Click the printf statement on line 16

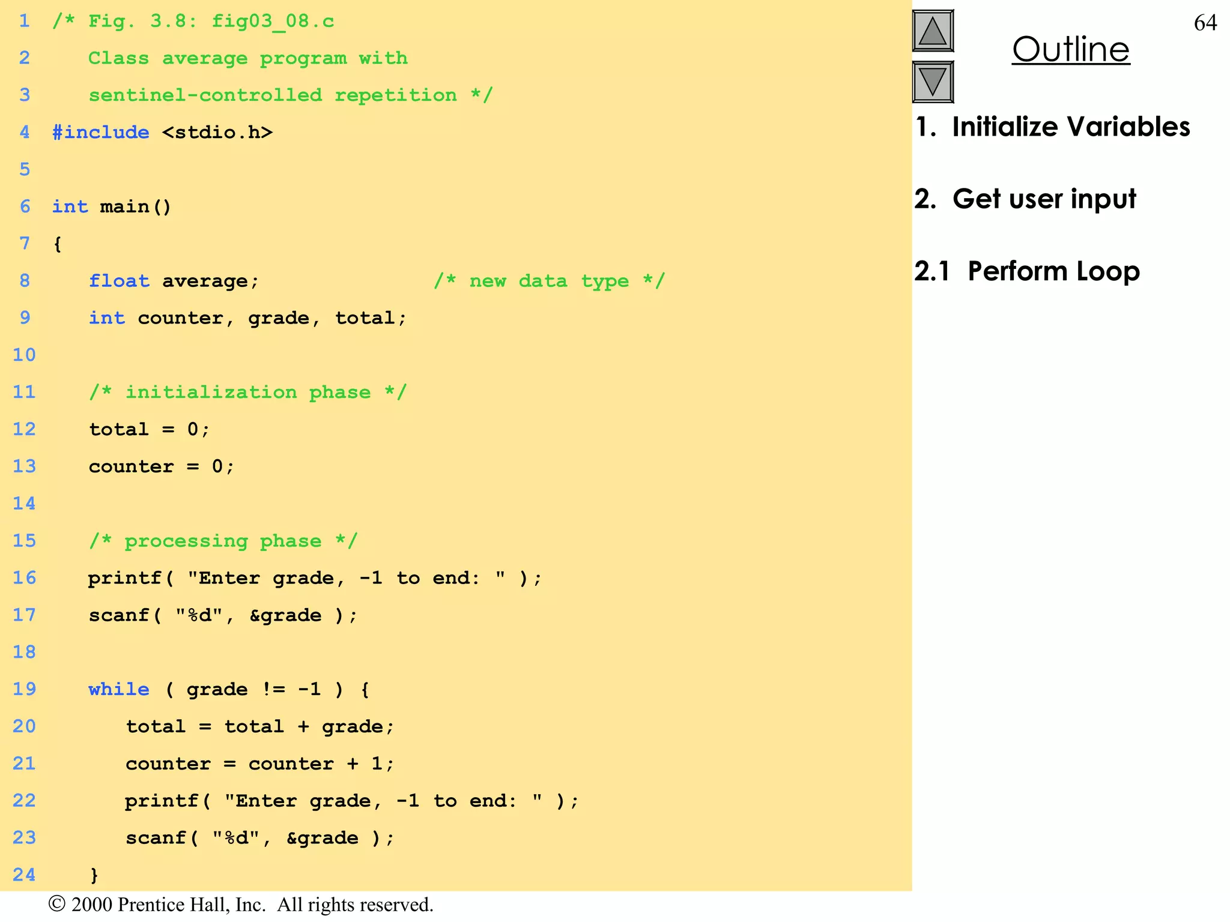tap(315, 579)
